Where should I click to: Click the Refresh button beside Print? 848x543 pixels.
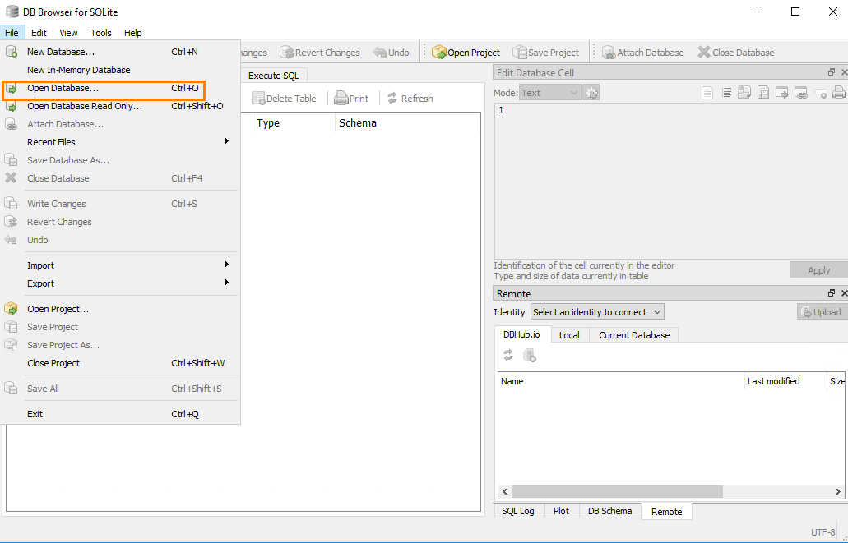point(410,99)
